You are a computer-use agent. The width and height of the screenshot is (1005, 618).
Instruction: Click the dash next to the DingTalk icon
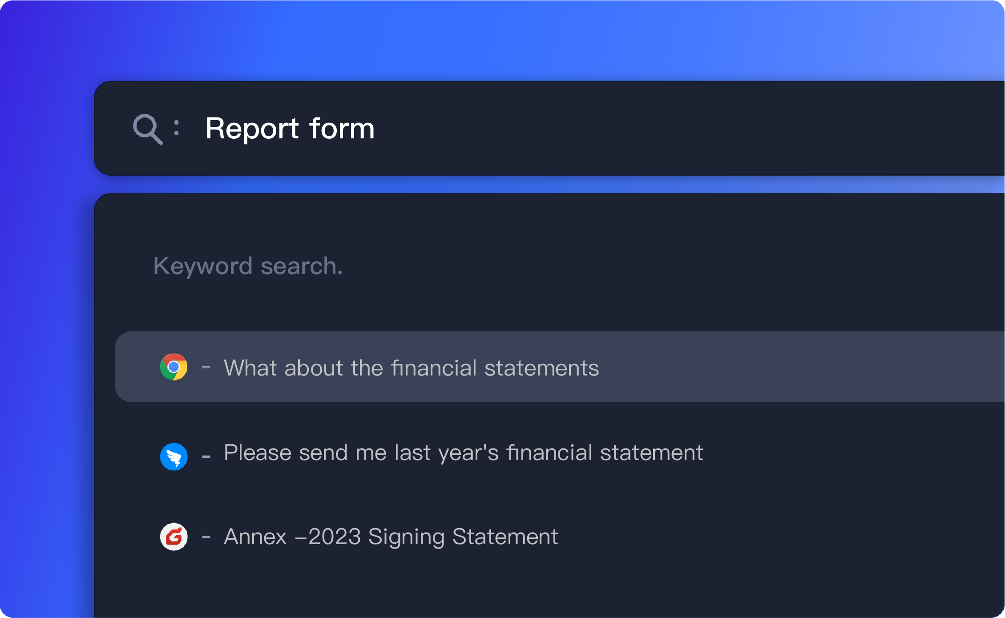[x=206, y=456]
